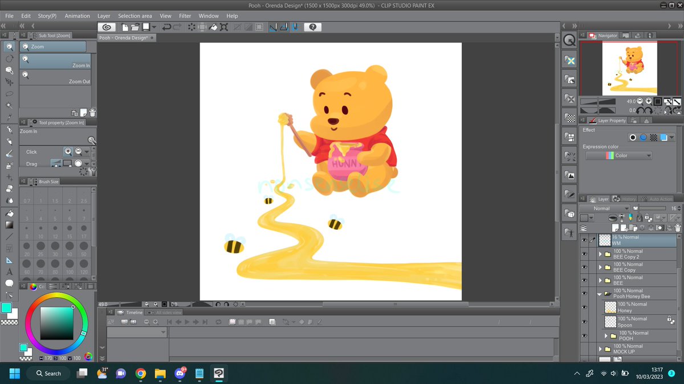Expand the MOCK UP folder
The image size is (684, 384).
tap(601, 349)
